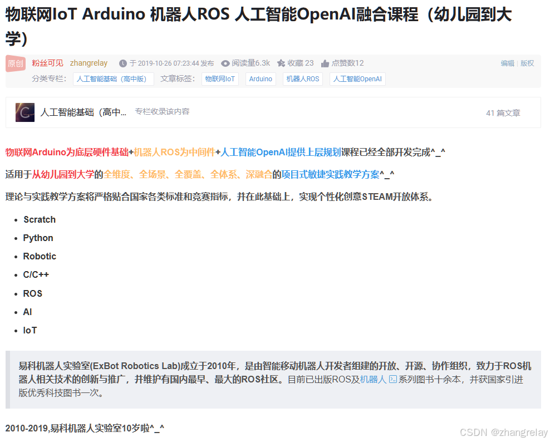Click the article title heading
550x442 pixels.
[258, 26]
